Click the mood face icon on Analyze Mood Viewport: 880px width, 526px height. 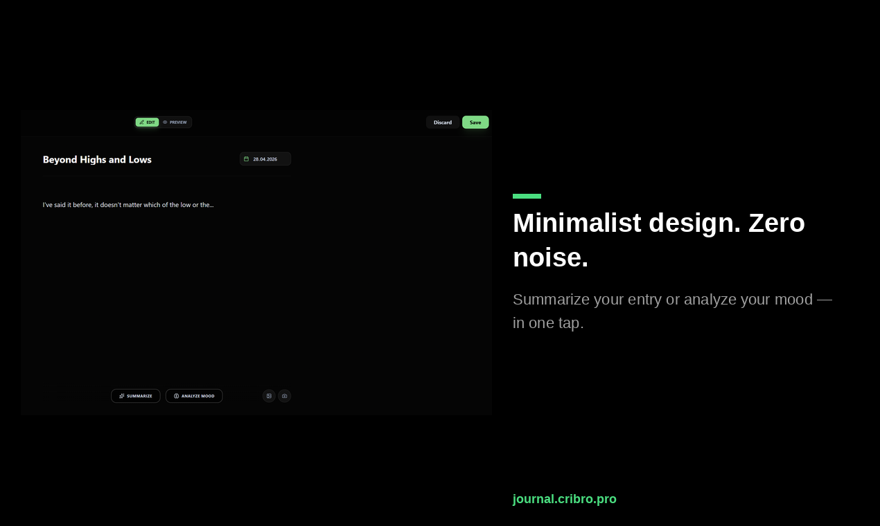[176, 396]
